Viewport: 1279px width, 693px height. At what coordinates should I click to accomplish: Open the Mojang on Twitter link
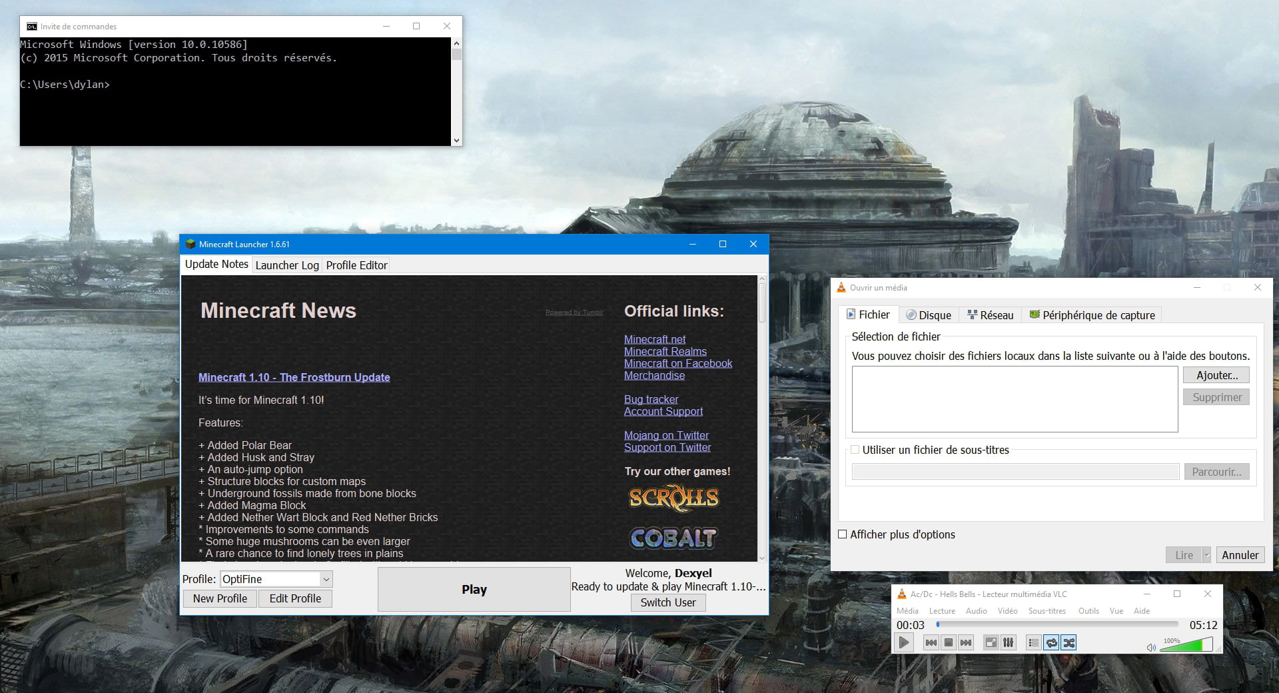pyautogui.click(x=666, y=435)
